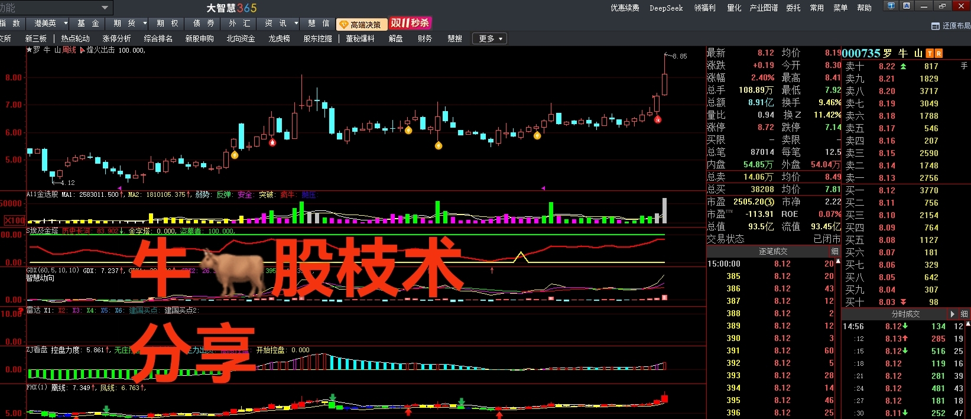Click the 涨停分析 link
Image resolution: width=971 pixels, height=419 pixels.
click(x=117, y=39)
